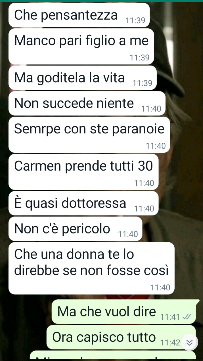The height and width of the screenshot is (361, 203).
Task: Tap the "Semrpe con ste paranoie" message
Action: (89, 135)
